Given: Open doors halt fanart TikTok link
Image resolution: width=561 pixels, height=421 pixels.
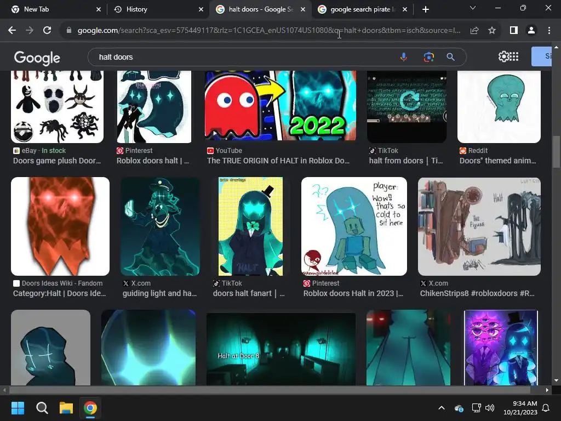Looking at the screenshot, I should pos(249,294).
